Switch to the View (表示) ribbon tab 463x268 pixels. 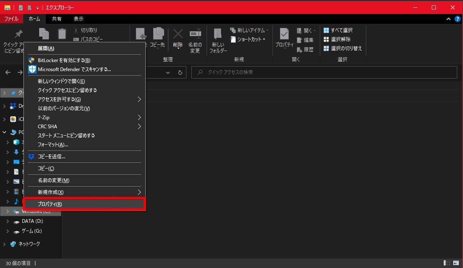point(78,19)
